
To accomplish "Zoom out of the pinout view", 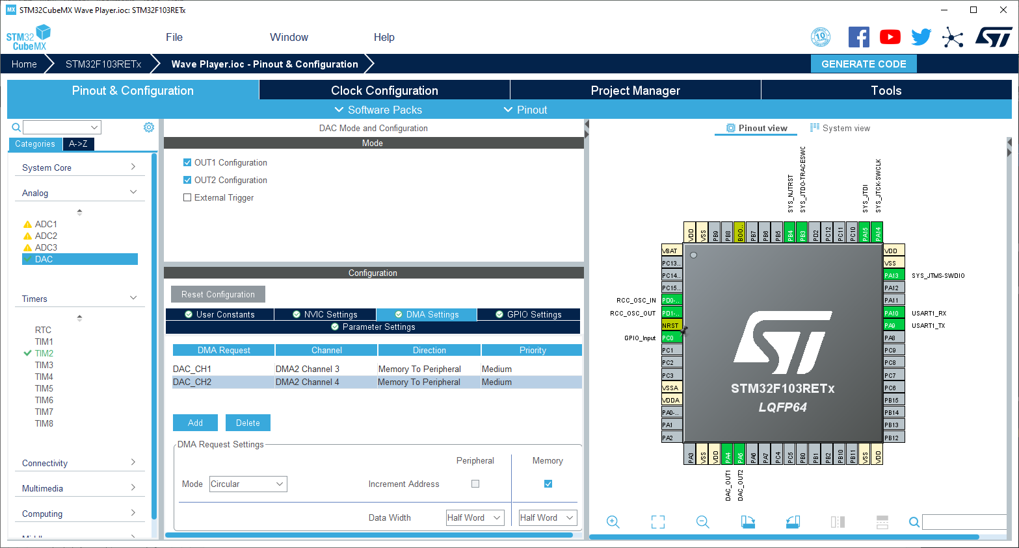I will tap(702, 522).
